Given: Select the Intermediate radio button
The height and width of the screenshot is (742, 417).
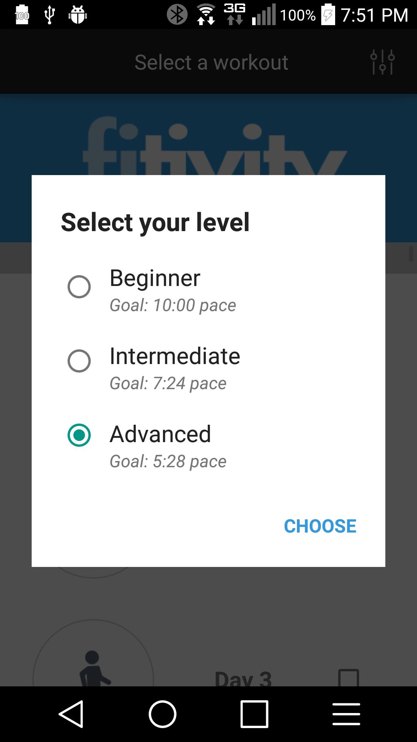Looking at the screenshot, I should tap(79, 361).
